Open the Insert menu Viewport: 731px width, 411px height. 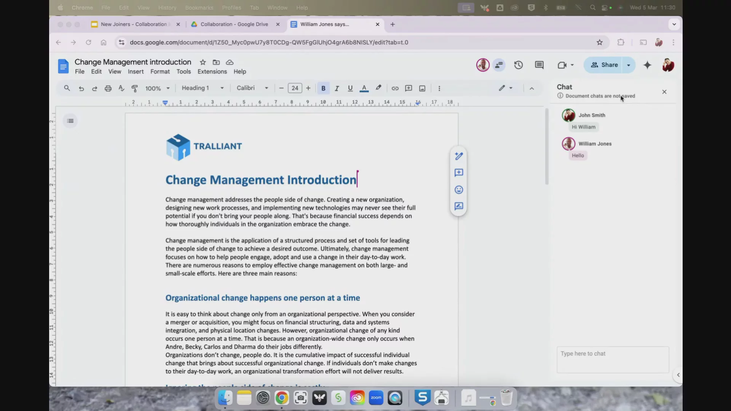pos(136,72)
